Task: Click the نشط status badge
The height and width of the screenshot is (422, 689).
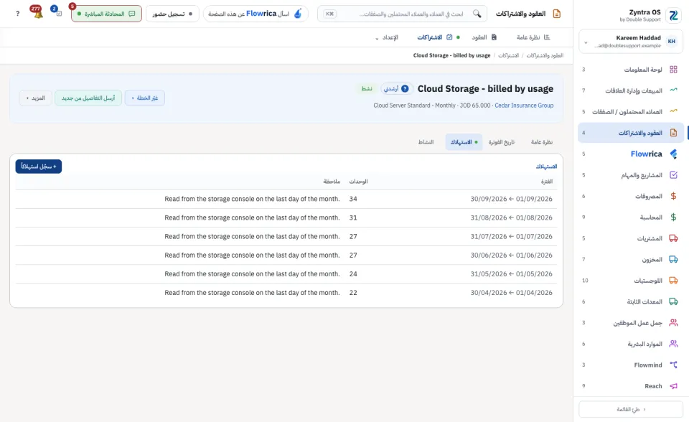Action: [367, 89]
